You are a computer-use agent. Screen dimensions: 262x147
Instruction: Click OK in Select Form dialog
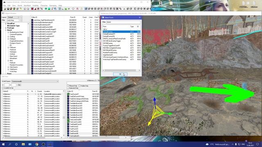(x=120, y=74)
